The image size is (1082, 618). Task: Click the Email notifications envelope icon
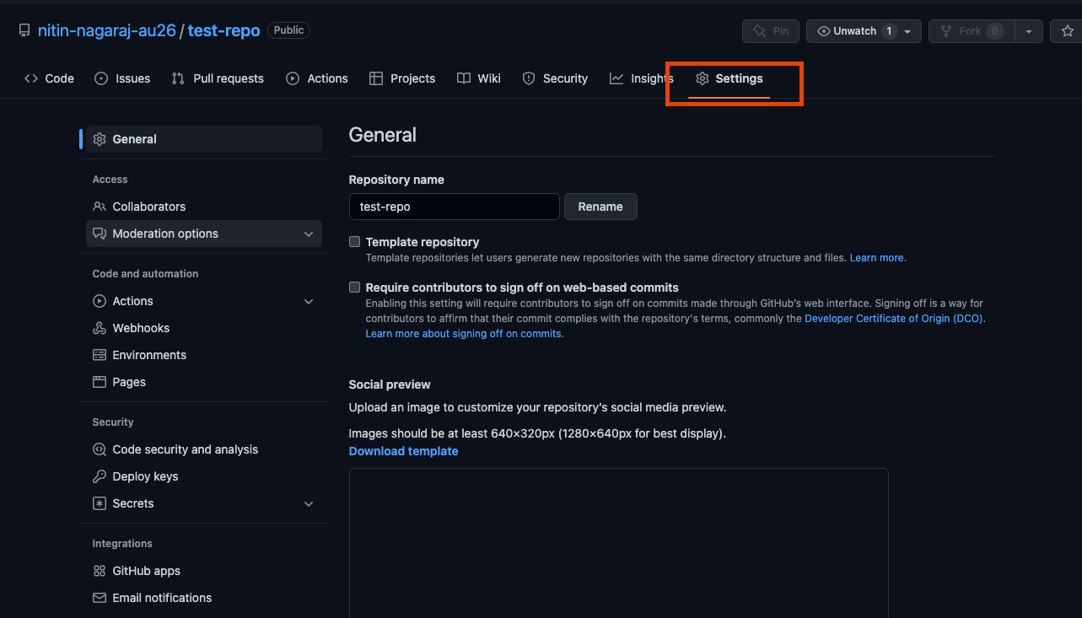click(x=100, y=598)
